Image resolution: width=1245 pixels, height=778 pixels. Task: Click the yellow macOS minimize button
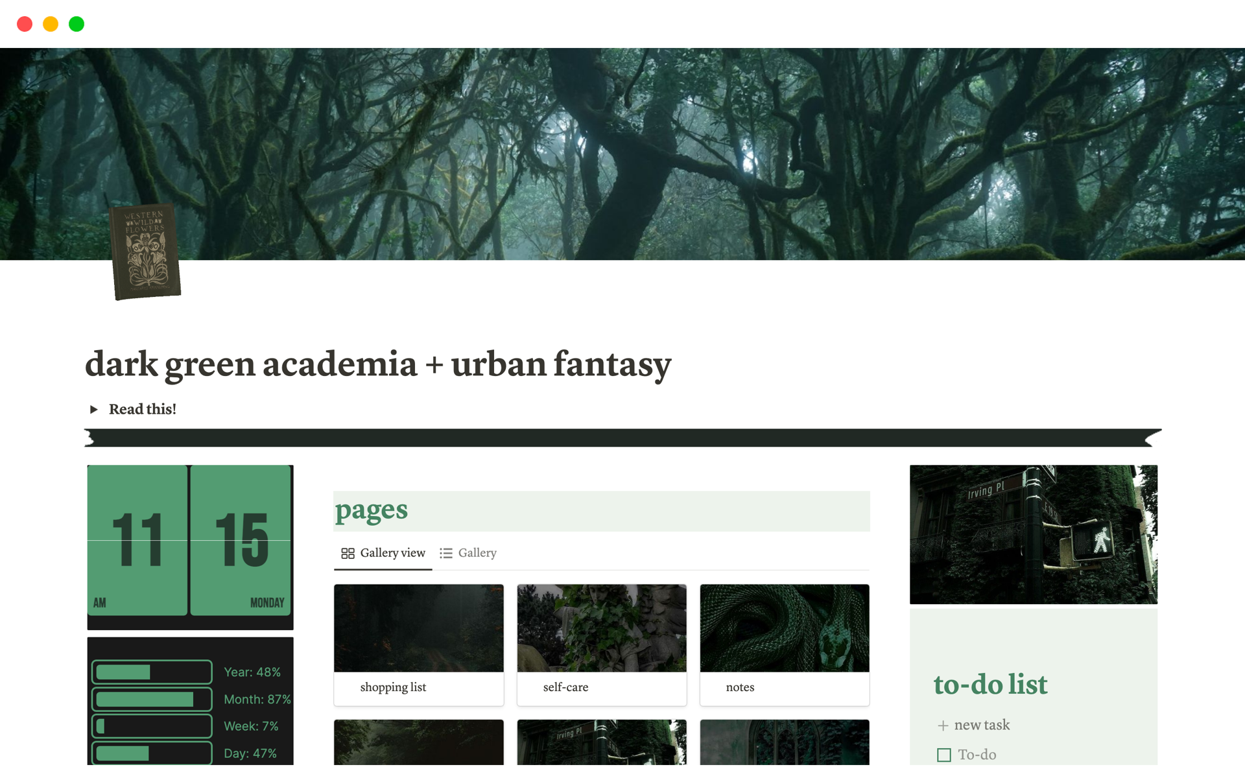[x=51, y=24]
